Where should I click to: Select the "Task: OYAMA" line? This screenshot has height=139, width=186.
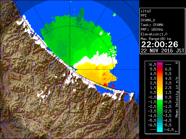[x=152, y=25]
